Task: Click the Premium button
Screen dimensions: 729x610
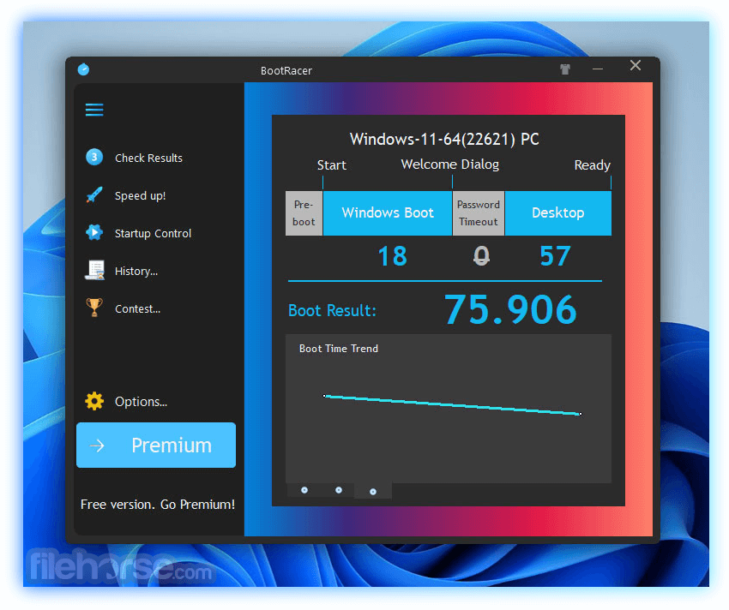Action: point(156,445)
